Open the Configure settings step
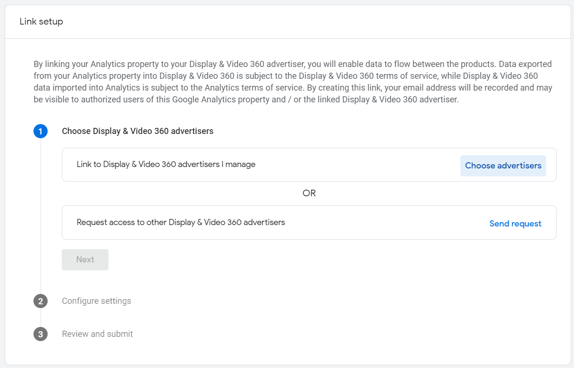574x368 pixels. pos(97,301)
